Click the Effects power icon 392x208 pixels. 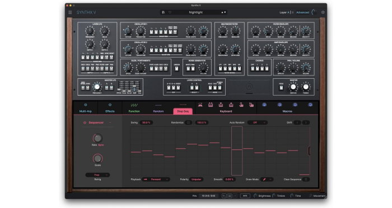coord(110,105)
